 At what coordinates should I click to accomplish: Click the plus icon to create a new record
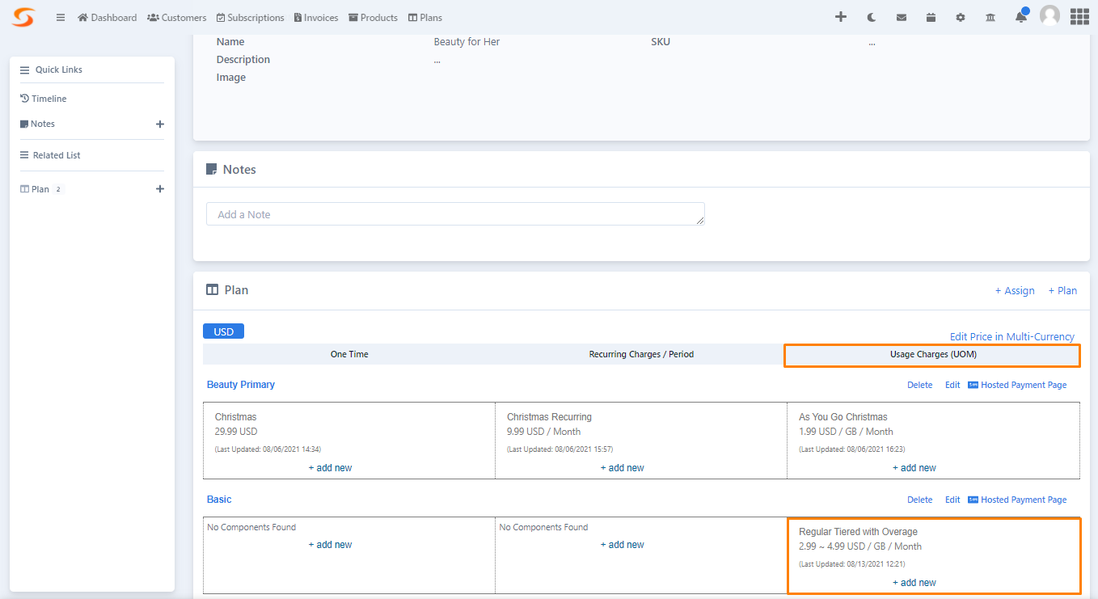[841, 16]
